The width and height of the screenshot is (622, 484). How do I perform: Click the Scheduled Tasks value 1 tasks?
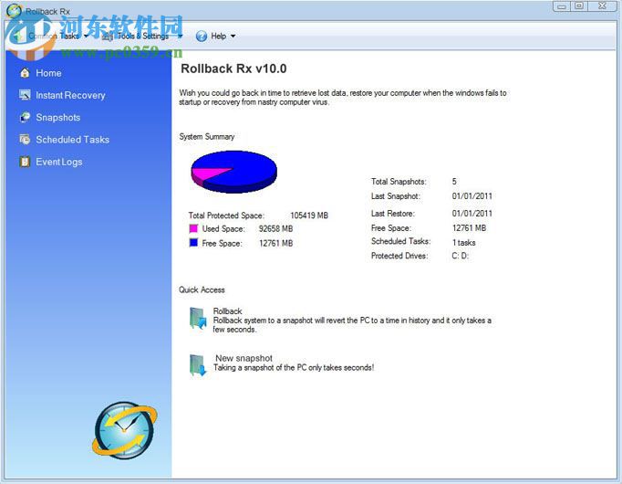[x=463, y=243]
